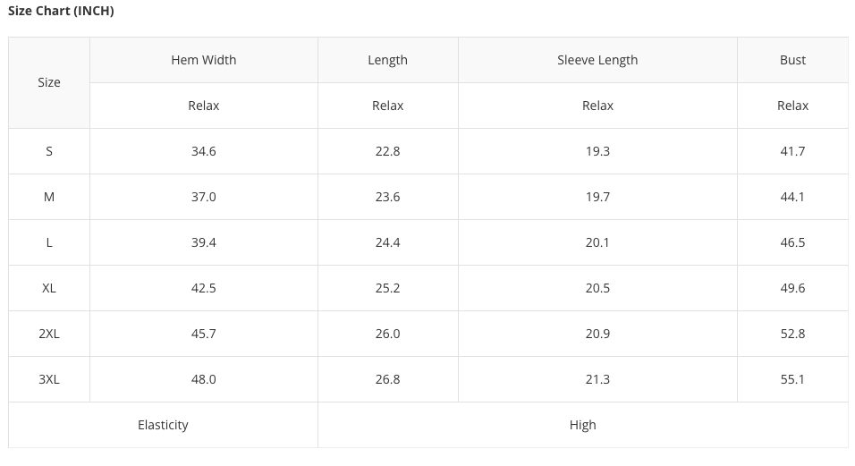The image size is (855, 466).
Task: Click the 26.8 length value
Action: coord(387,379)
